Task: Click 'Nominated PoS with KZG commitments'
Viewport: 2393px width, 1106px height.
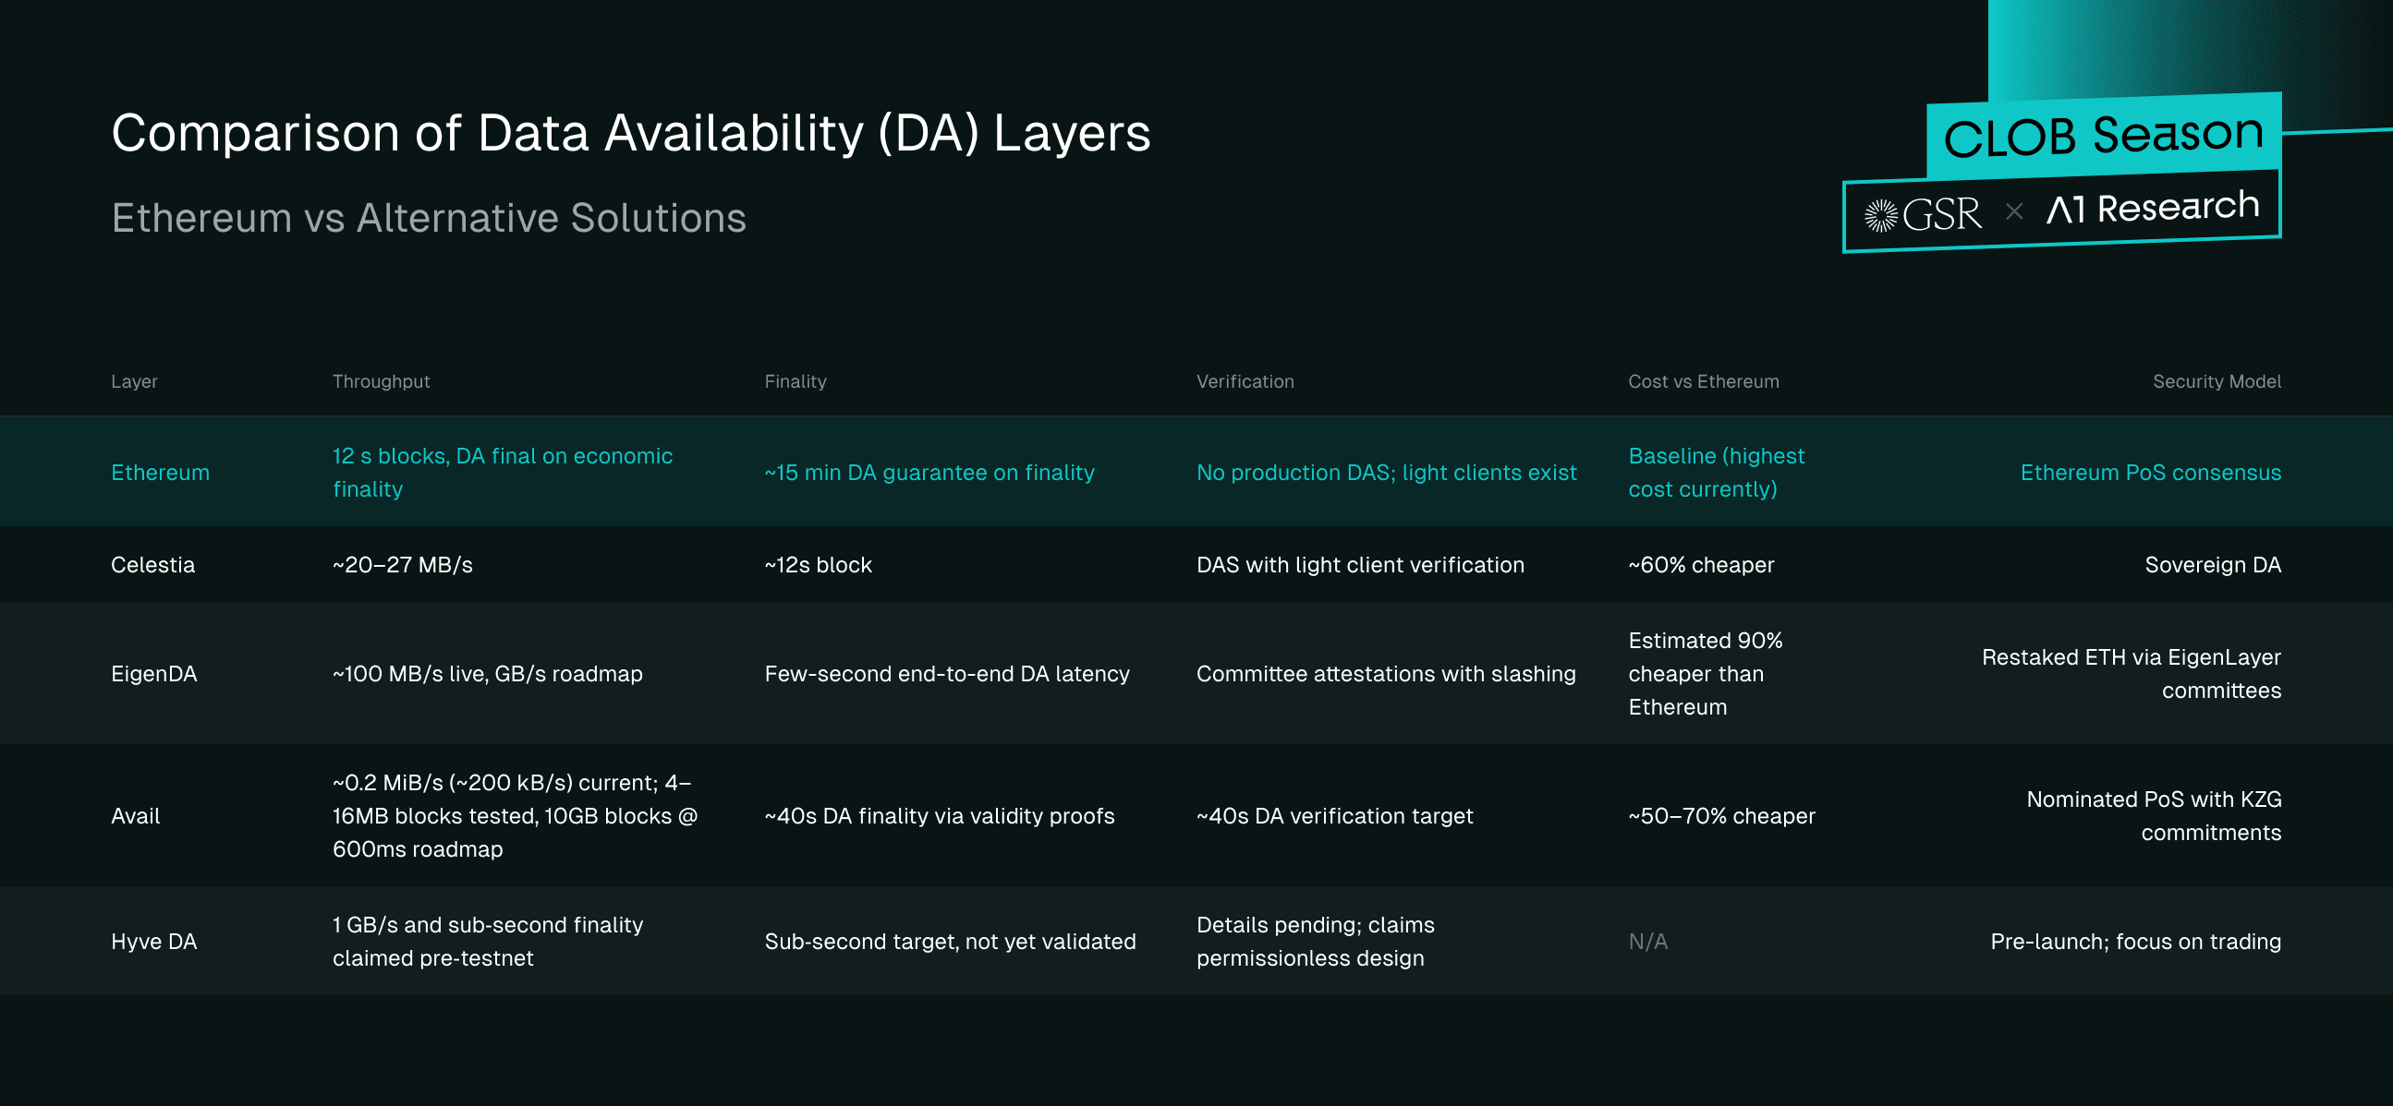Action: point(2154,815)
